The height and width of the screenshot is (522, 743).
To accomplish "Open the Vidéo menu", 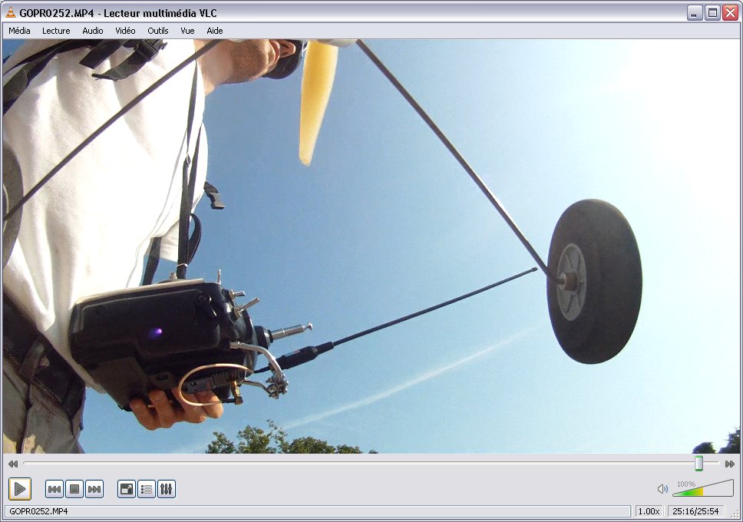I will pos(125,31).
